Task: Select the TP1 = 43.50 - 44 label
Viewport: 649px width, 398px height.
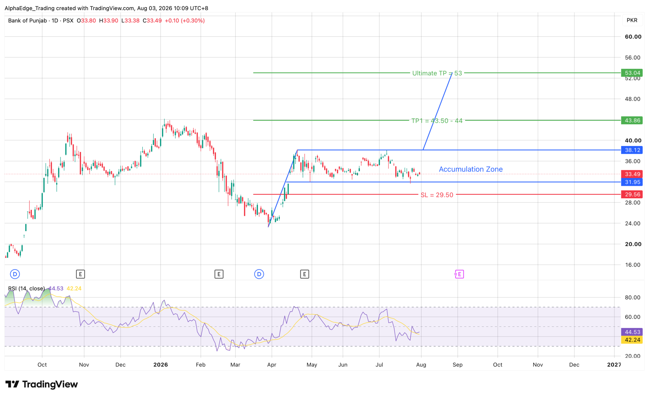Action: point(437,121)
